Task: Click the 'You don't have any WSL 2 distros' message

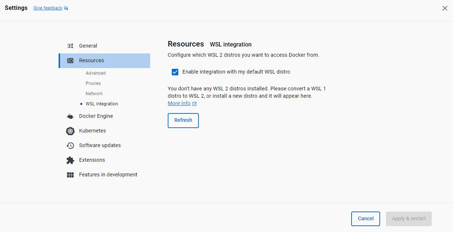Action: pyautogui.click(x=247, y=92)
